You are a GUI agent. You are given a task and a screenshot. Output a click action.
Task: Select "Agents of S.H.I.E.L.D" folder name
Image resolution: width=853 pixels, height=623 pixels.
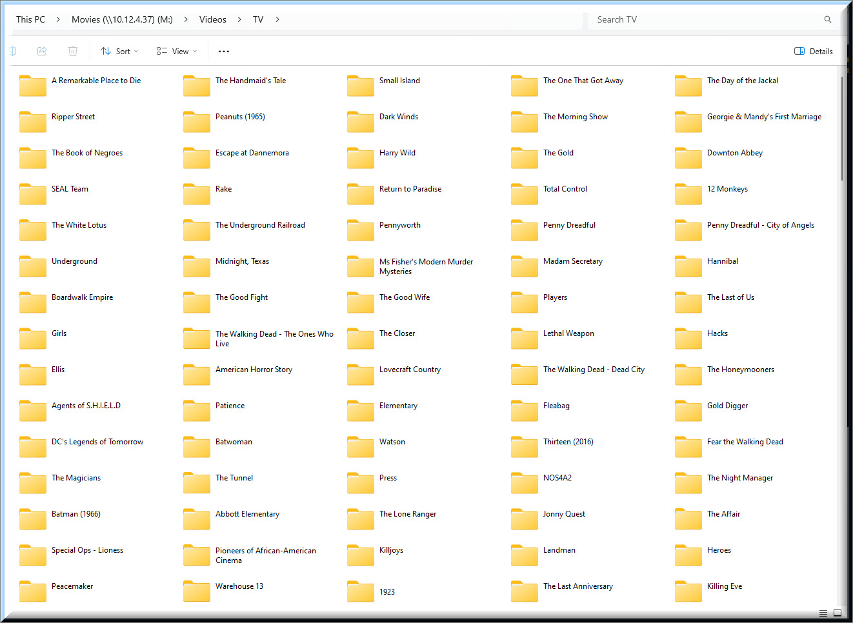click(x=86, y=406)
